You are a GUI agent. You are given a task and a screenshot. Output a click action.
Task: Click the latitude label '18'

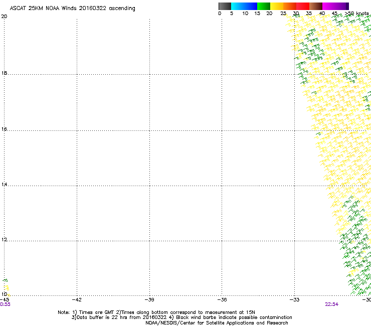(x=4, y=73)
